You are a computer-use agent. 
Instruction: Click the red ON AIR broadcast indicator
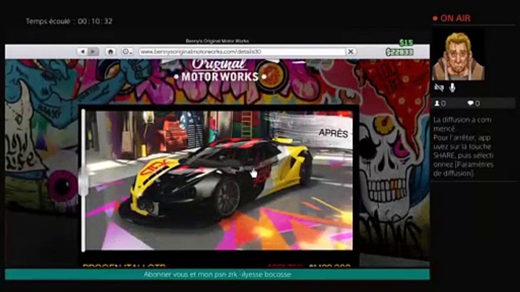pyautogui.click(x=451, y=18)
